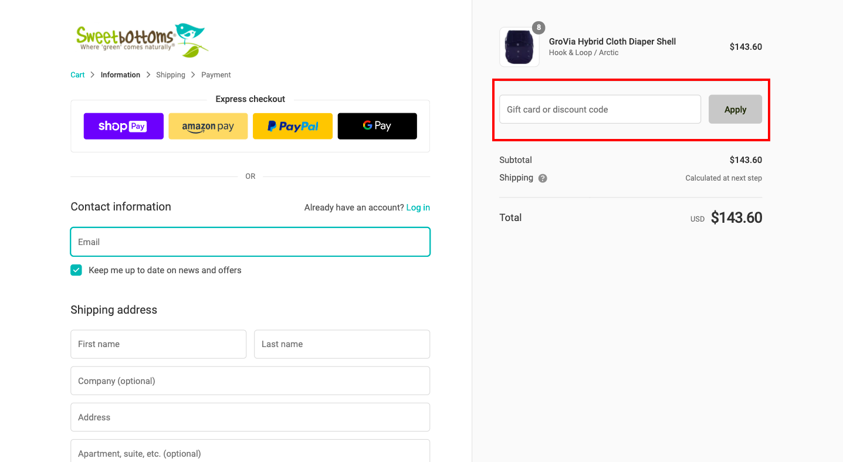Select the Company (optional) field
This screenshot has height=462, width=843.
(x=250, y=381)
